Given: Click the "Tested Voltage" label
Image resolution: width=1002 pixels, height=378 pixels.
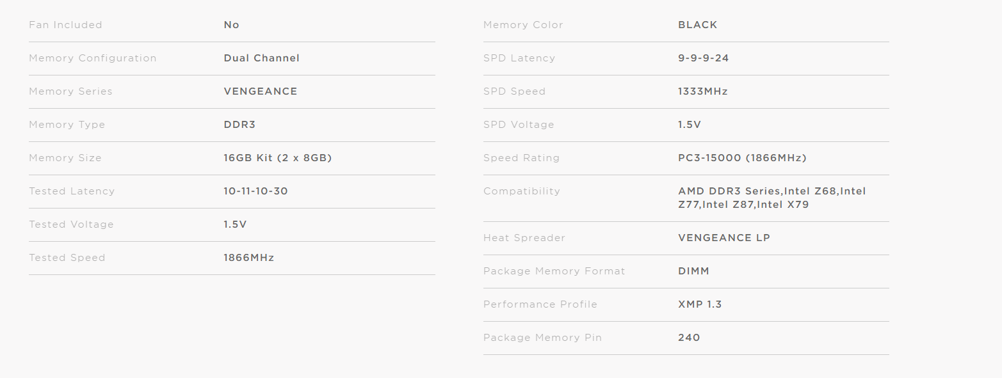Looking at the screenshot, I should (71, 224).
